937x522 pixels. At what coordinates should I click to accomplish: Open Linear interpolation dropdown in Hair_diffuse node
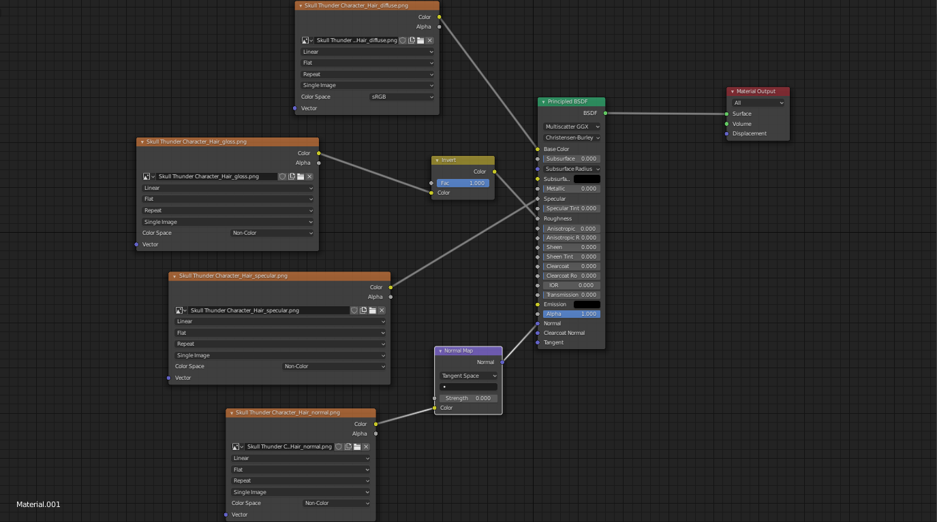(x=367, y=52)
